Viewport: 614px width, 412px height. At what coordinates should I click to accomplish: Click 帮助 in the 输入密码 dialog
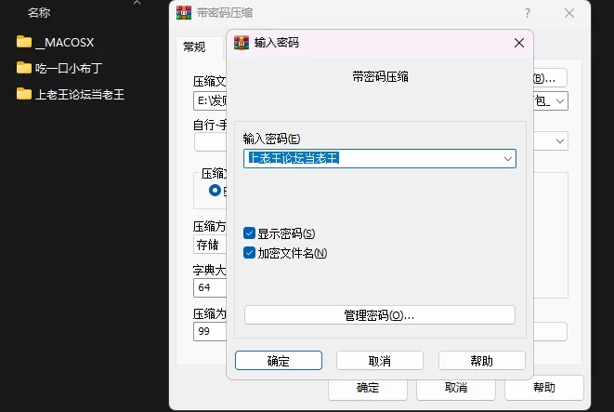click(x=482, y=361)
